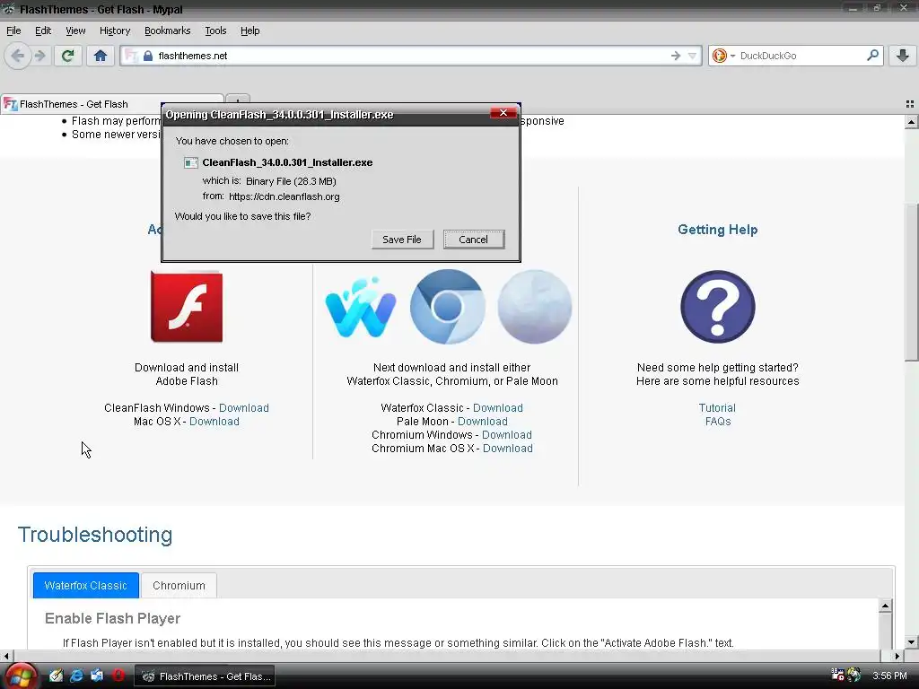Click the Go arrow in the address bar

[x=676, y=56]
